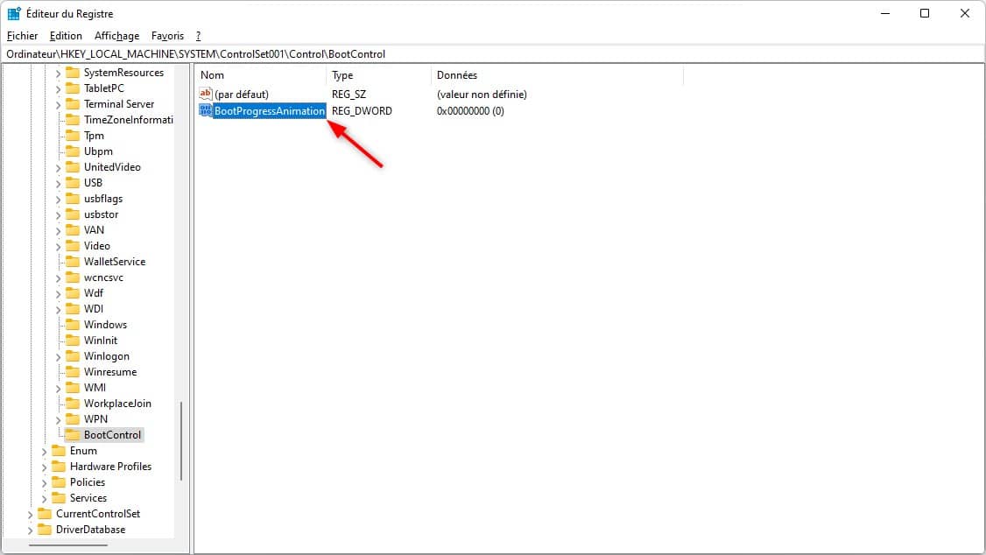Viewport: 986px width, 555px height.
Task: Expand the Winlogon key
Action: [x=58, y=357]
